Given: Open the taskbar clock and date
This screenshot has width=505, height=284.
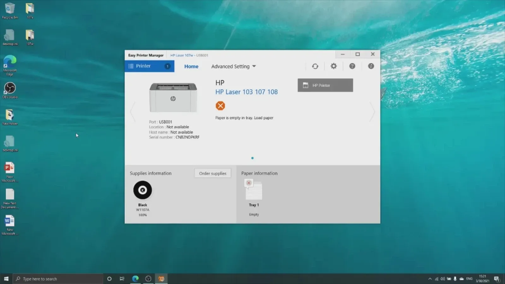Looking at the screenshot, I should pyautogui.click(x=483, y=279).
